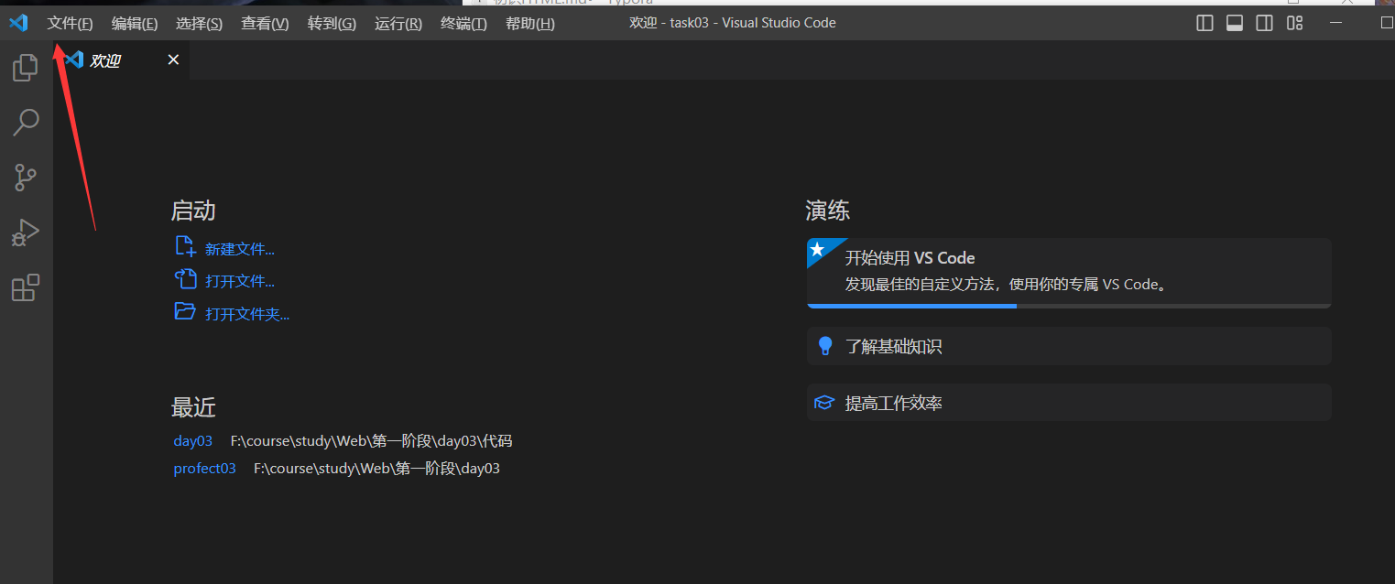Toggle the secondary sidebar layout icon
1395x584 pixels.
(1264, 23)
